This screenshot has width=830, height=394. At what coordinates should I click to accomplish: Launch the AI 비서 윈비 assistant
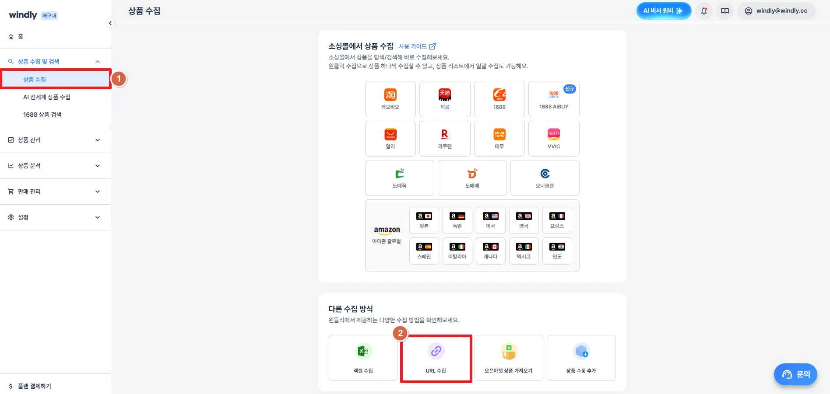pyautogui.click(x=664, y=11)
